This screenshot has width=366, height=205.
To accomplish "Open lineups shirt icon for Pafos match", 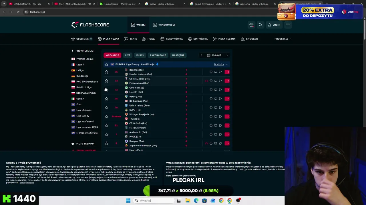I will [220, 99].
